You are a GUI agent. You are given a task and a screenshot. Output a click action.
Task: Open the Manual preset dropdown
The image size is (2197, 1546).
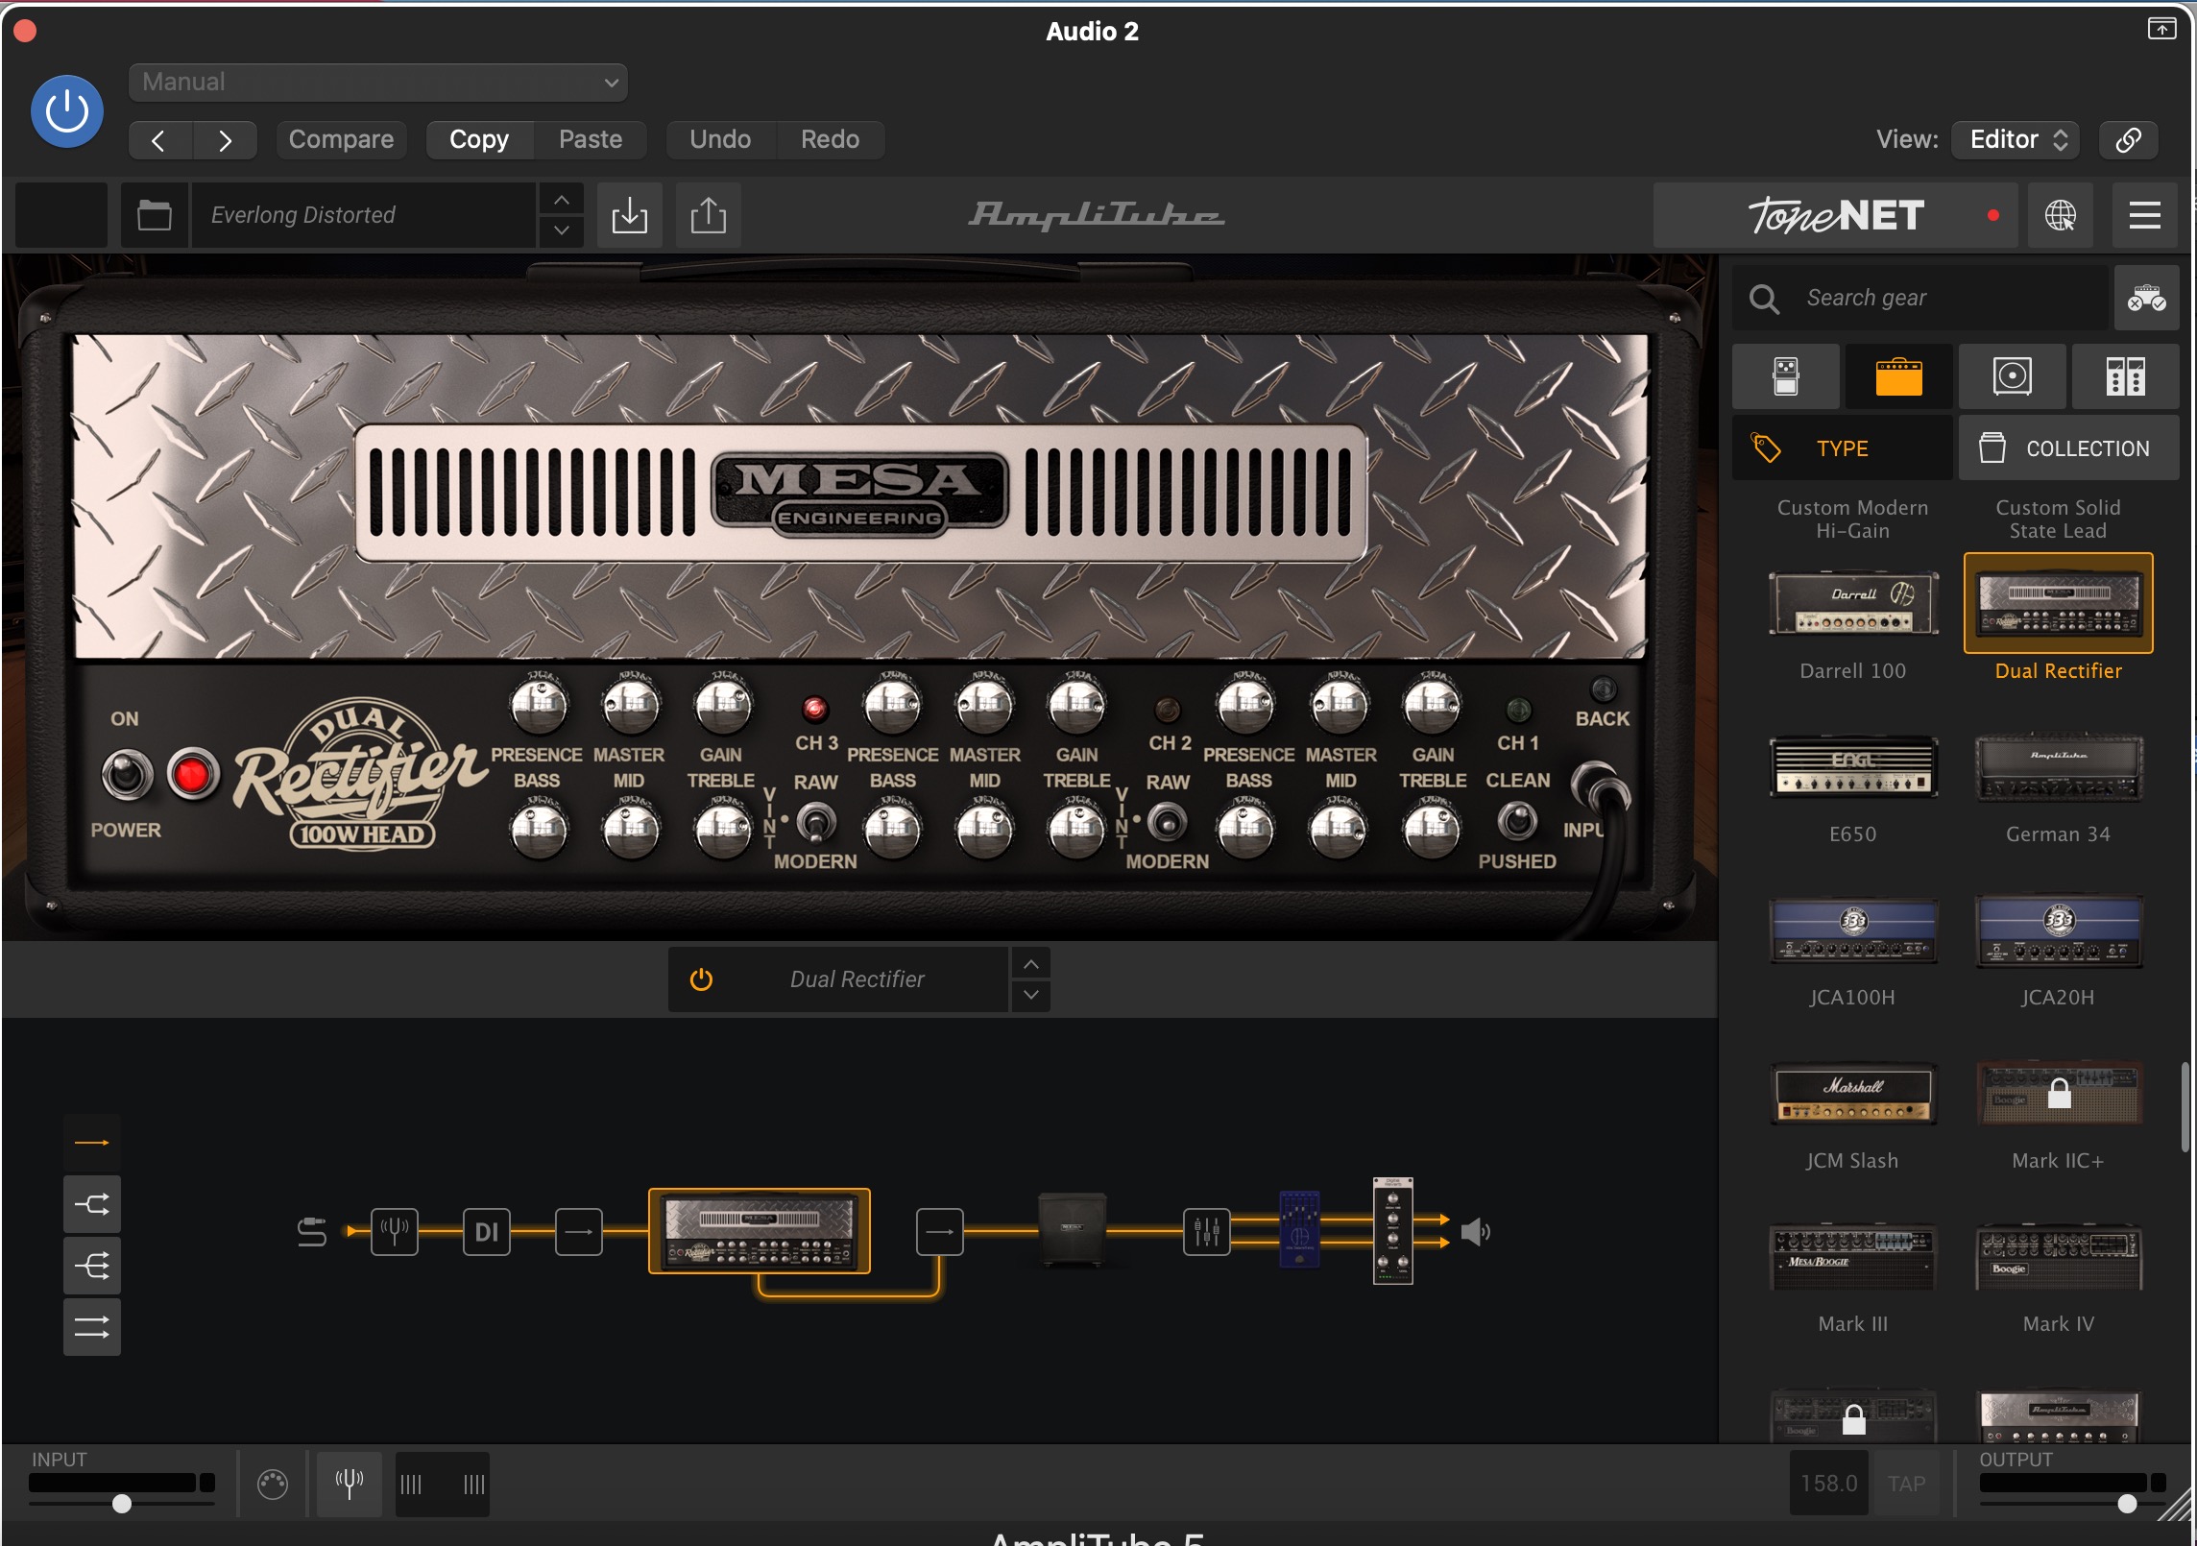click(378, 83)
